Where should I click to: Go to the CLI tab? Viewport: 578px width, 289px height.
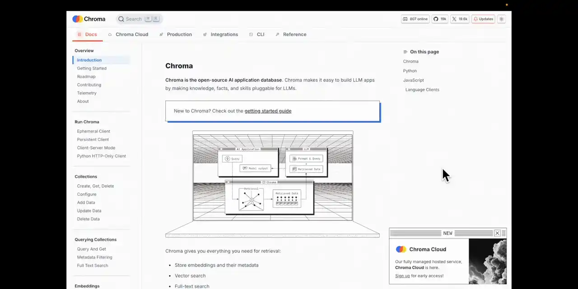260,34
